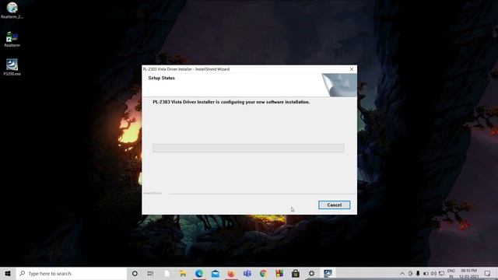Open the blank document taskbar icon
The image size is (498, 280).
point(167,273)
